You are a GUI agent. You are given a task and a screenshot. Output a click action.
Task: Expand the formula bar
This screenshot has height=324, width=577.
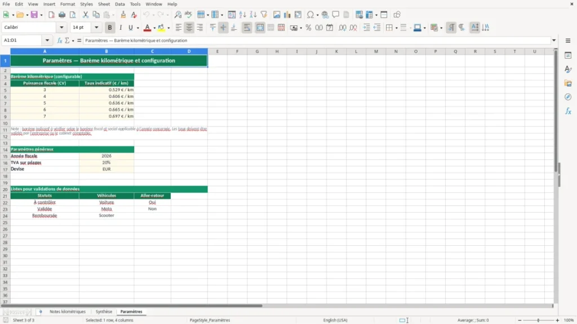click(554, 40)
